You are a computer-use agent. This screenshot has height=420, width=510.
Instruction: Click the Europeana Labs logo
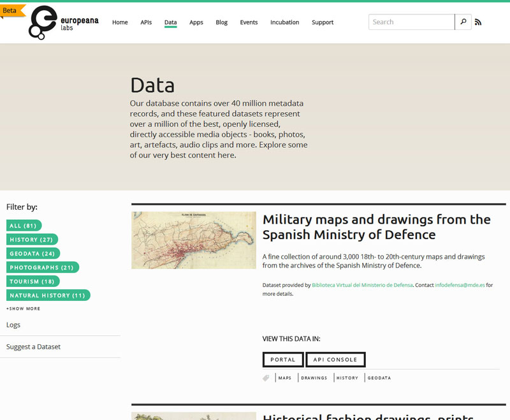(64, 22)
